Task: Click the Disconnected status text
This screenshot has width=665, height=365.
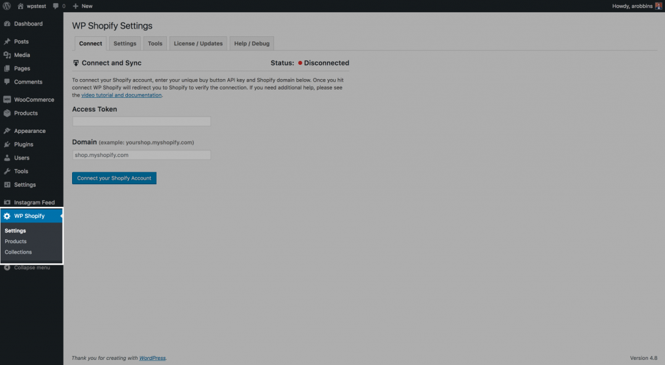Action: coord(327,63)
